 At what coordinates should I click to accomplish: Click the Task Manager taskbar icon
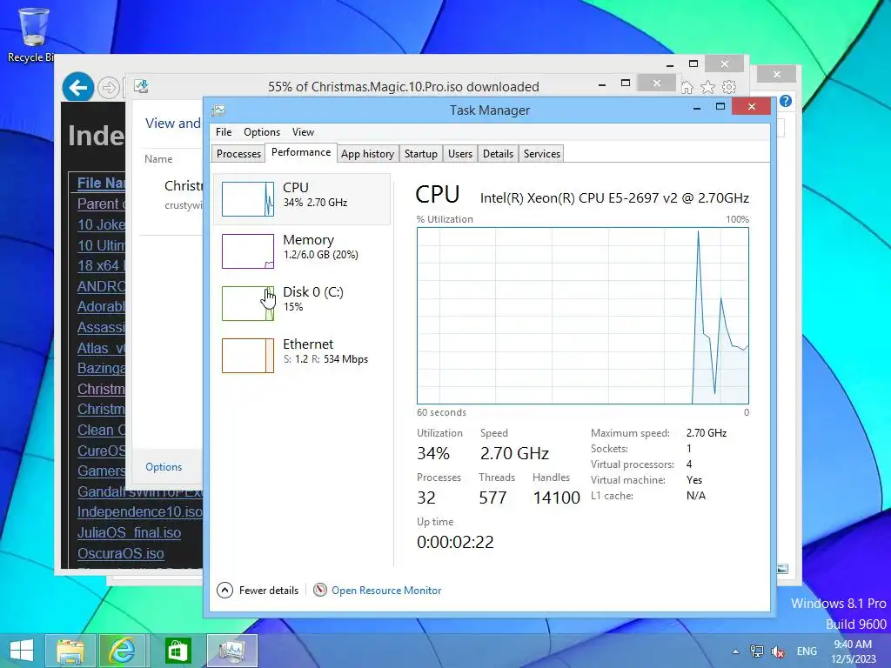[x=231, y=651]
